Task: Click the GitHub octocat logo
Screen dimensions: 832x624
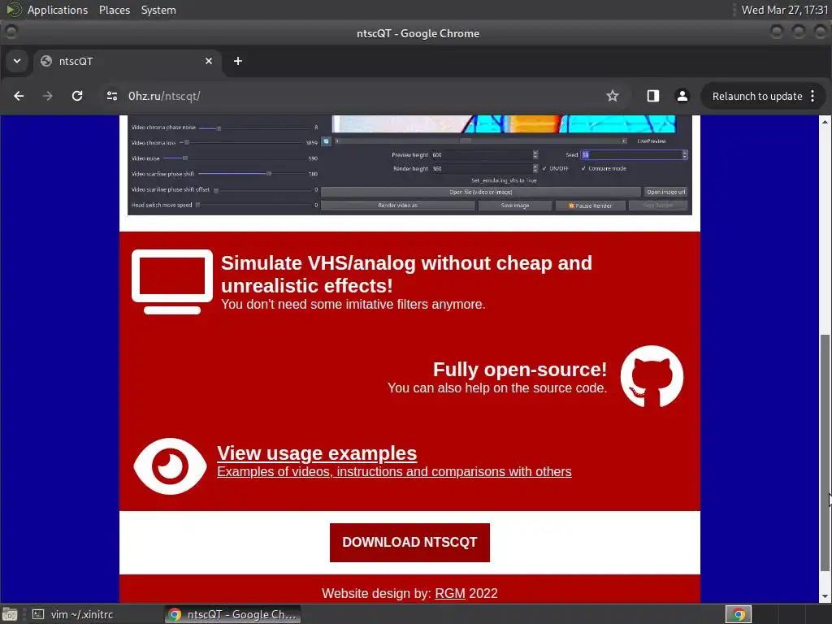Action: point(652,377)
